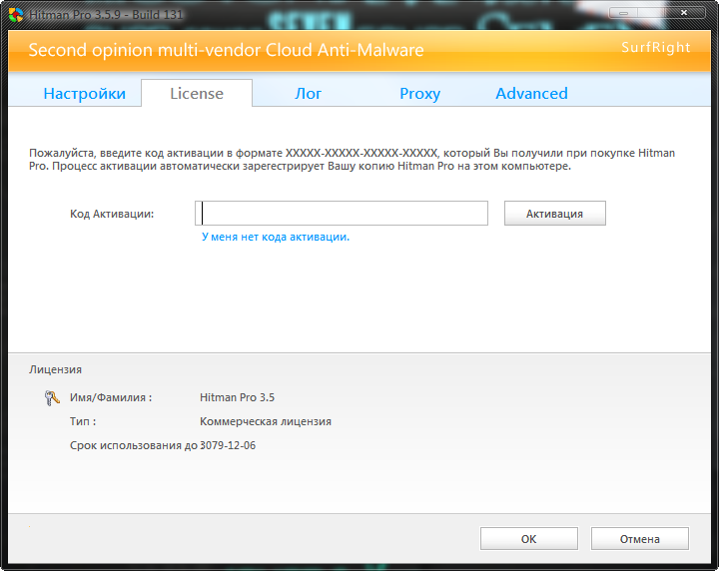Follow the 'У меня нет кода активации' link

pos(276,237)
